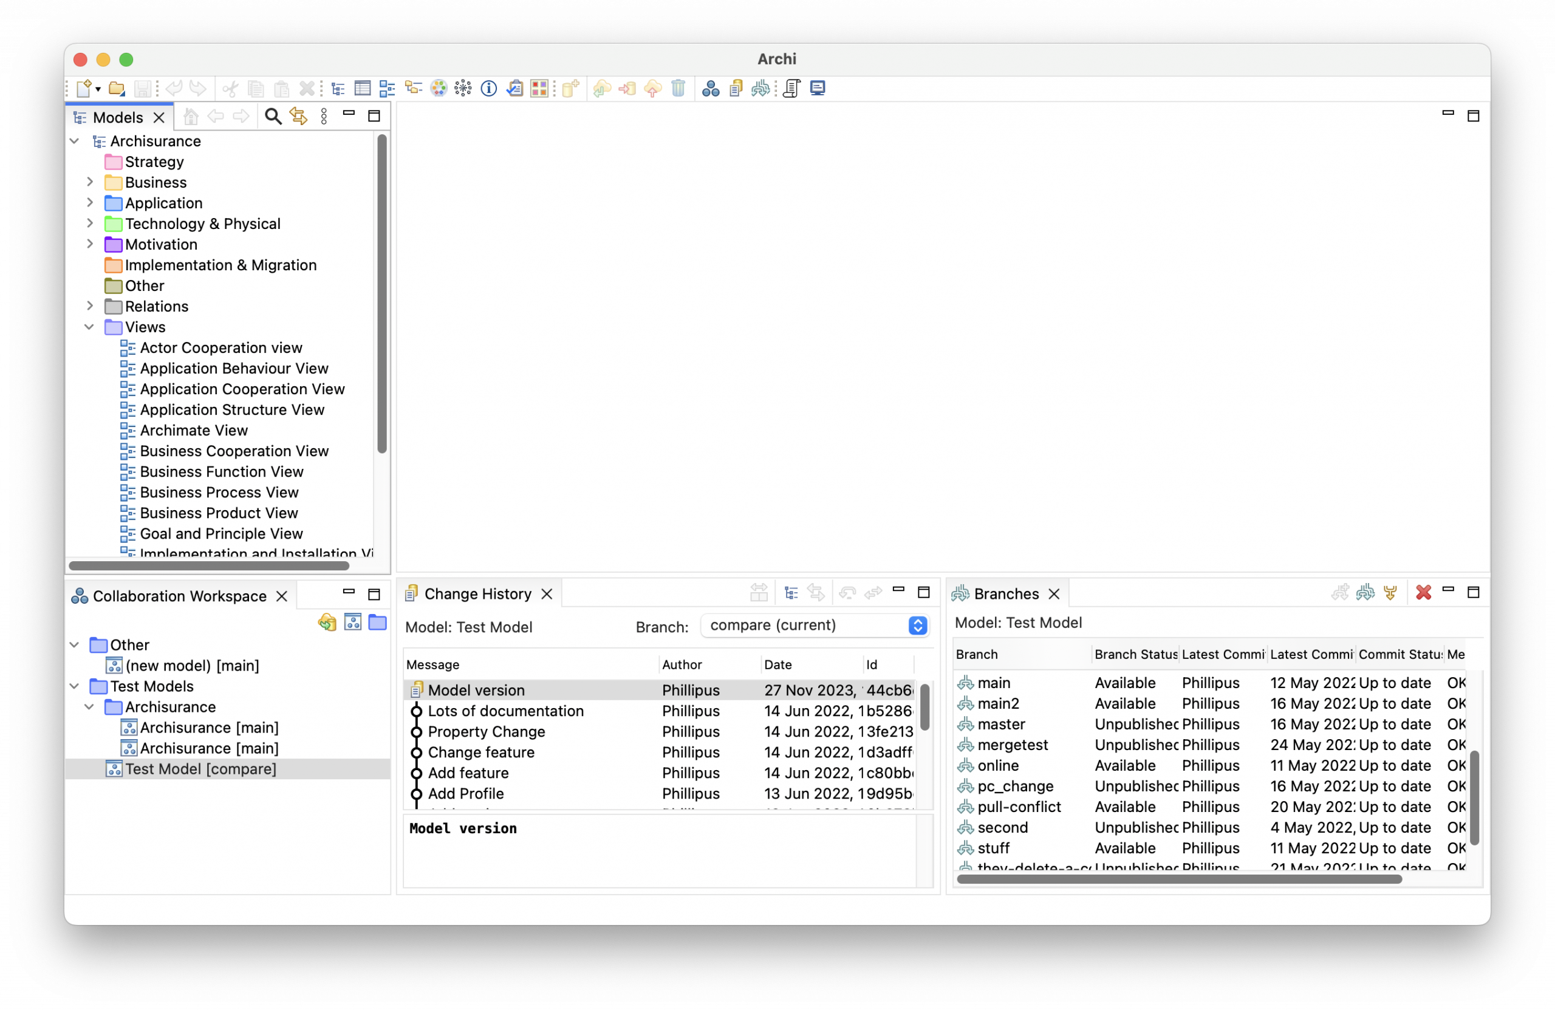
Task: Expand the Business folder
Action: tap(90, 182)
